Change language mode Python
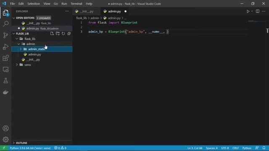269x151 pixels. tap(247, 148)
